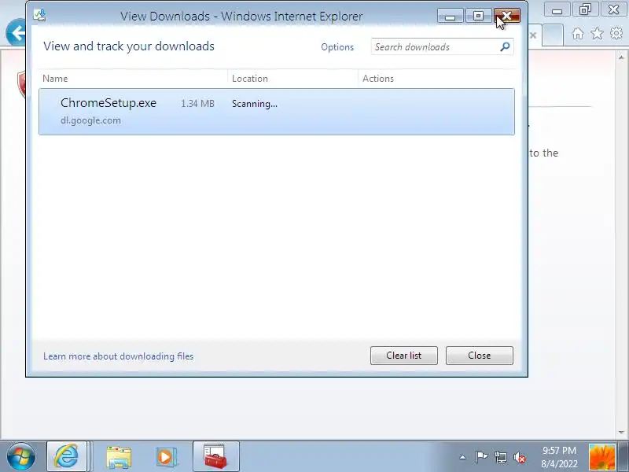Image resolution: width=629 pixels, height=472 pixels.
Task: Click the Clear list button
Action: (x=404, y=356)
